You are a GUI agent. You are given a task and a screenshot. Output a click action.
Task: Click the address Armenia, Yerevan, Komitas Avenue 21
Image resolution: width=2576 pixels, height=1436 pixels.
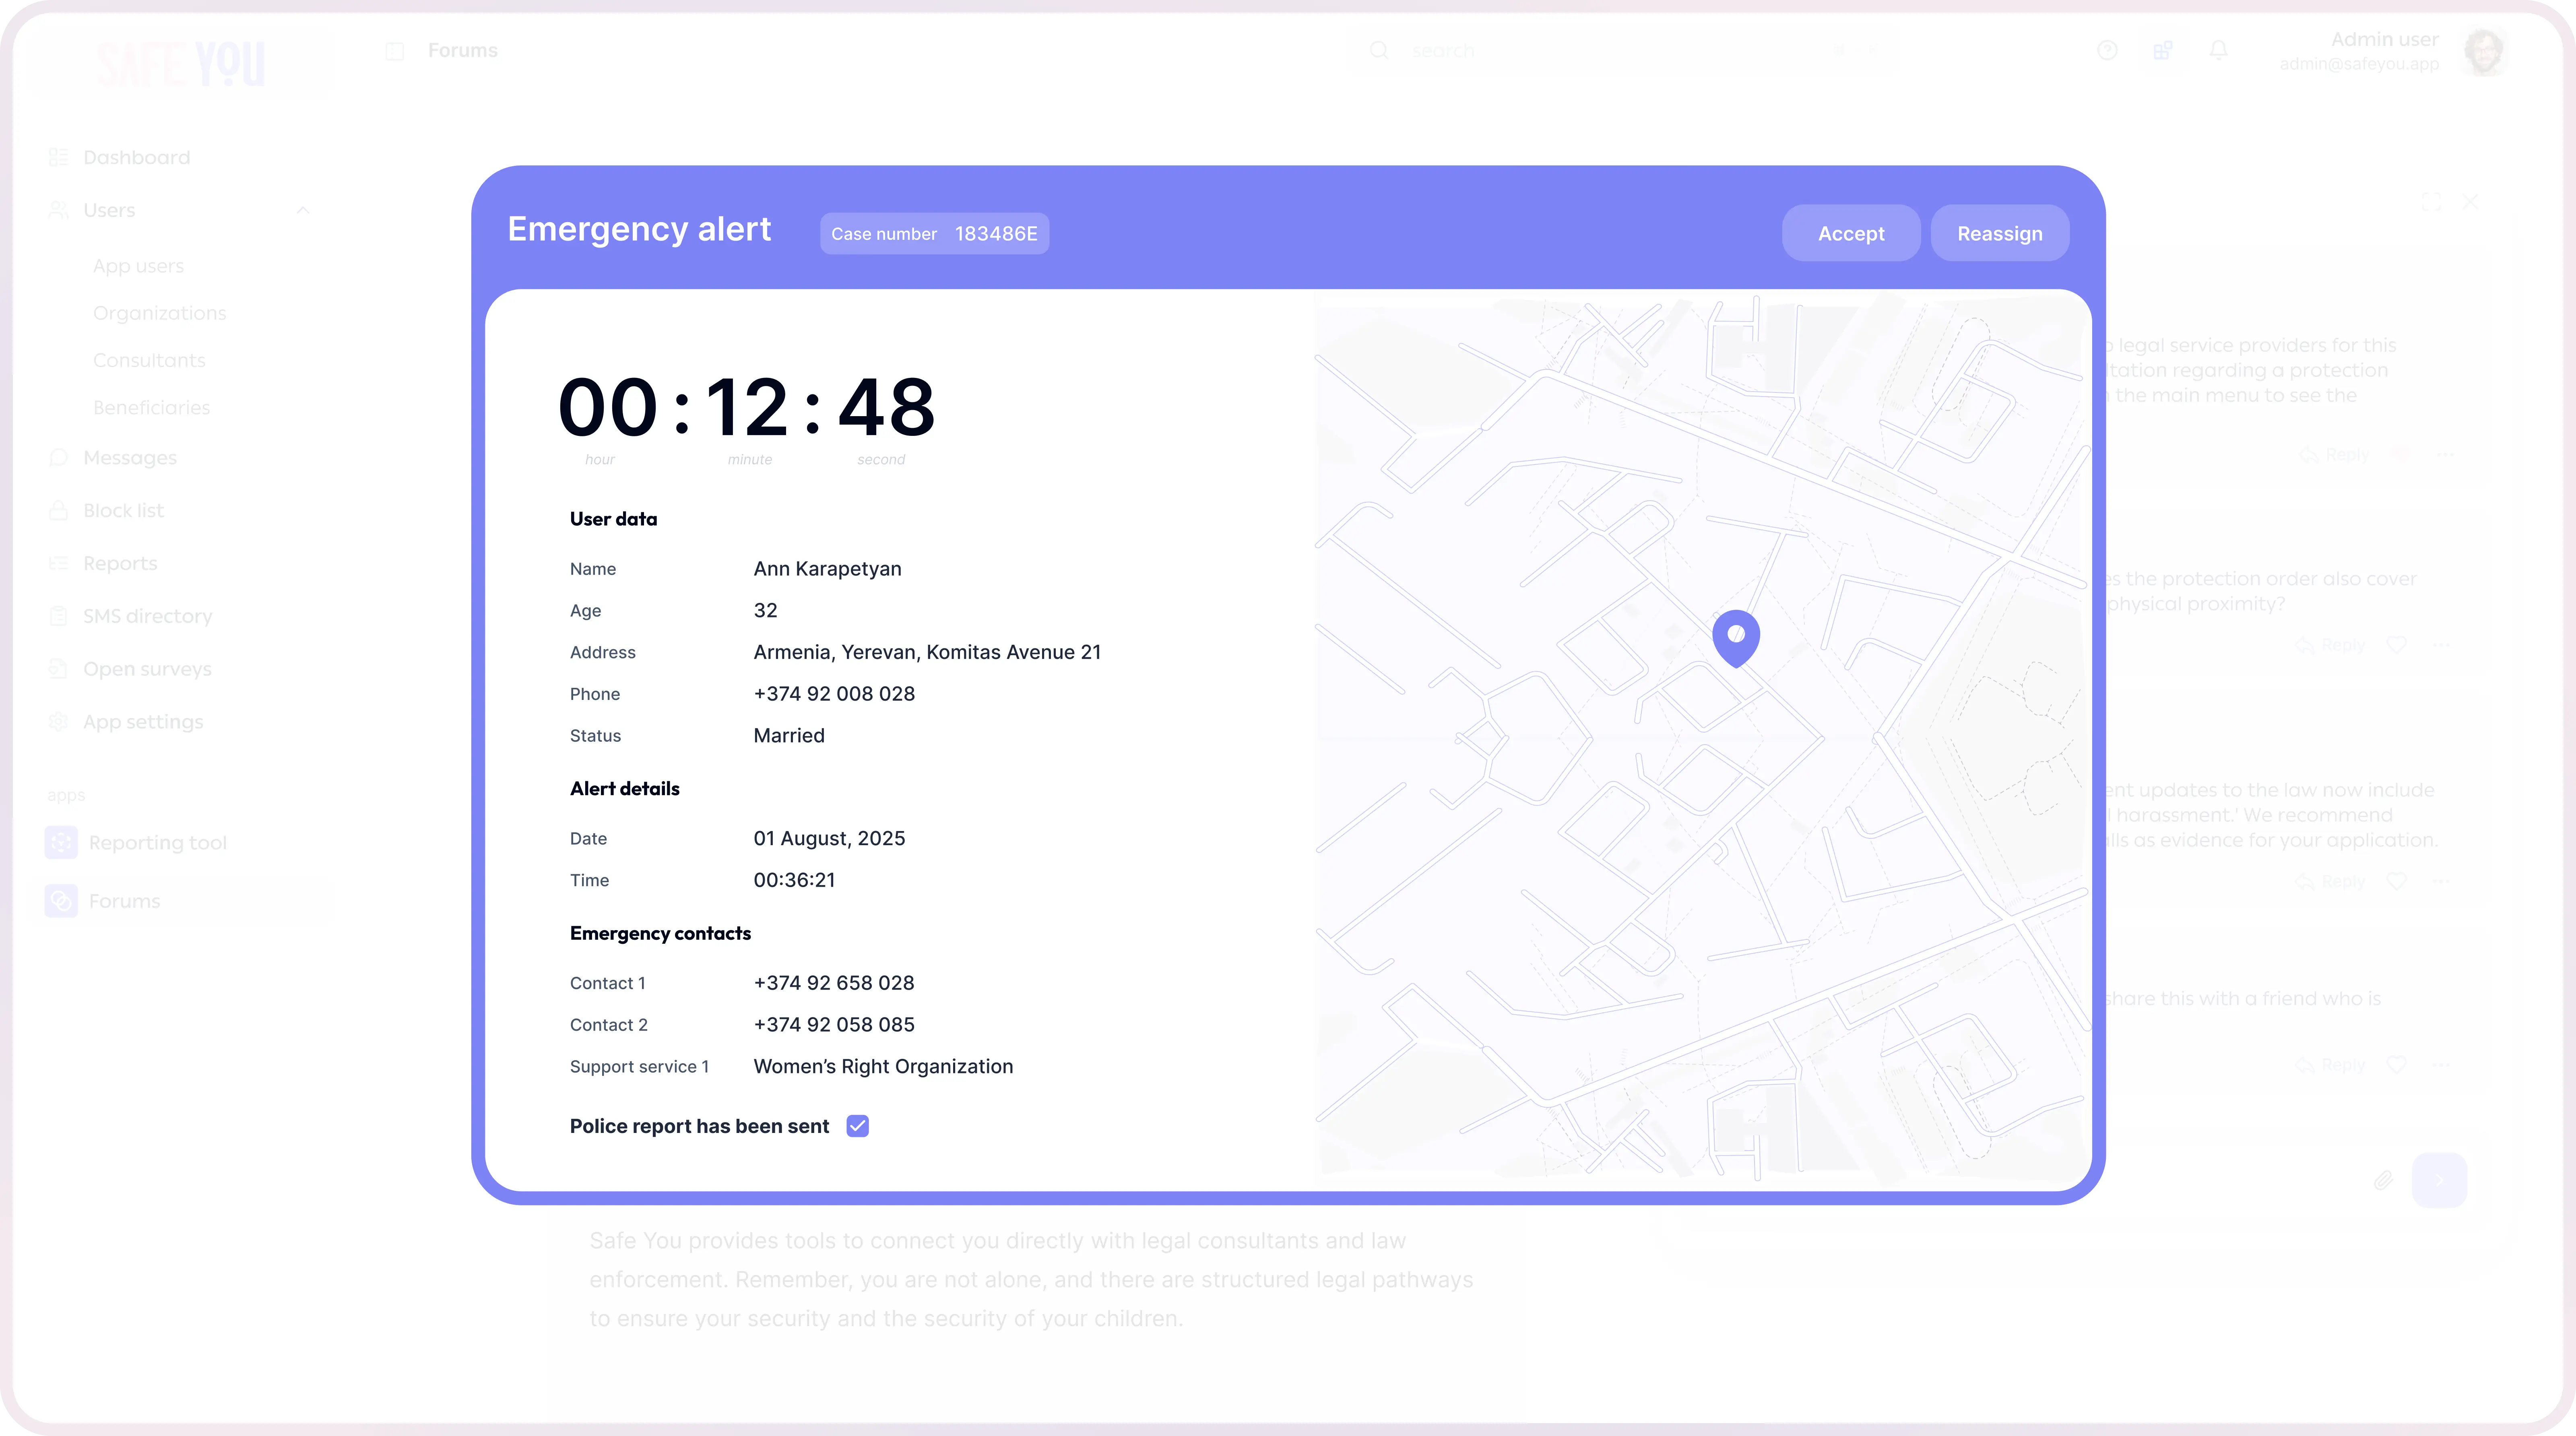click(927, 652)
